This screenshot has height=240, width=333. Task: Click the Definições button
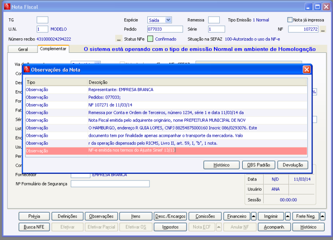point(67,216)
